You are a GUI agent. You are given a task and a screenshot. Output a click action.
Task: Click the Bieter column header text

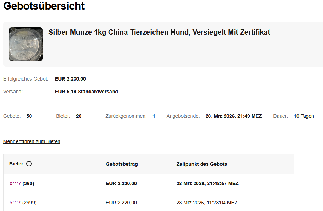[x=16, y=164]
